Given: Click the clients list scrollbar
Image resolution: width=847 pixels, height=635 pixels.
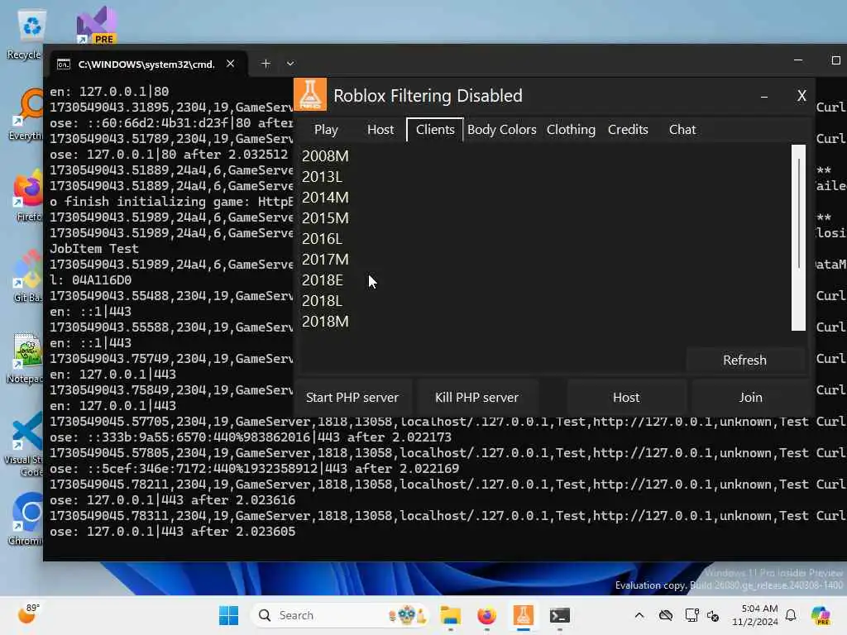Looking at the screenshot, I should pyautogui.click(x=798, y=237).
